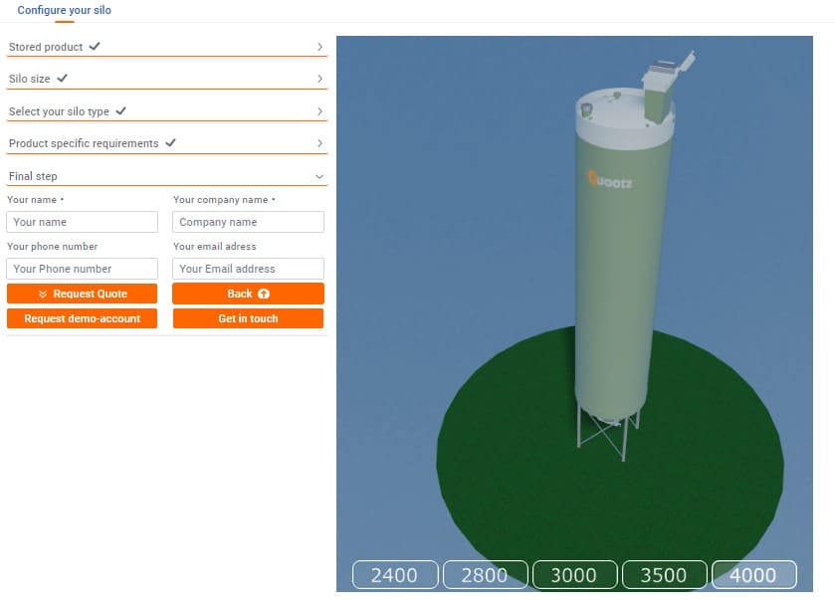Click the Your name input field
This screenshot has width=835, height=600.
(x=82, y=221)
